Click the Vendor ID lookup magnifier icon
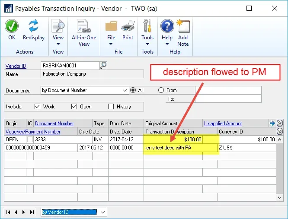This screenshot has height=219, width=288. (x=103, y=66)
